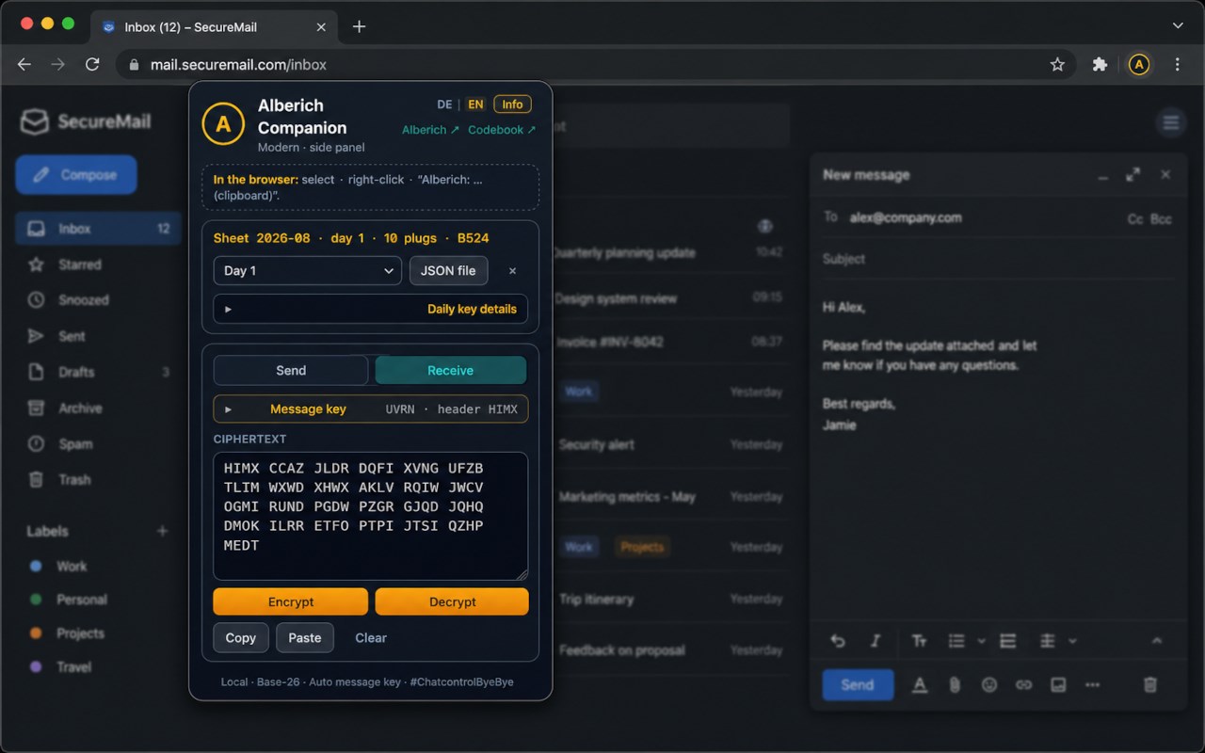
Task: Open the Inbox folder in the sidebar
Action: tap(98, 229)
